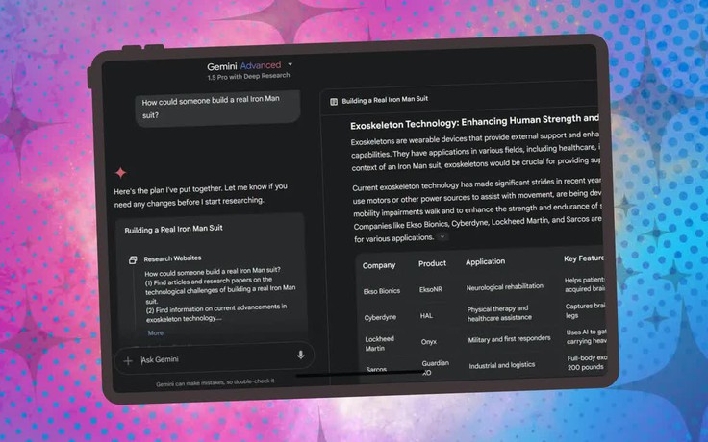This screenshot has height=442, width=708.
Task: Click the Research Websites step icon
Action: pyautogui.click(x=133, y=259)
